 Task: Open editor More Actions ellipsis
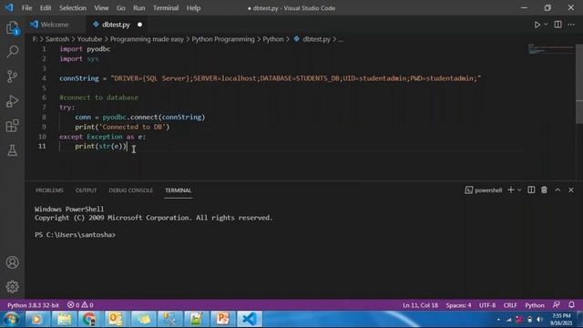(571, 25)
